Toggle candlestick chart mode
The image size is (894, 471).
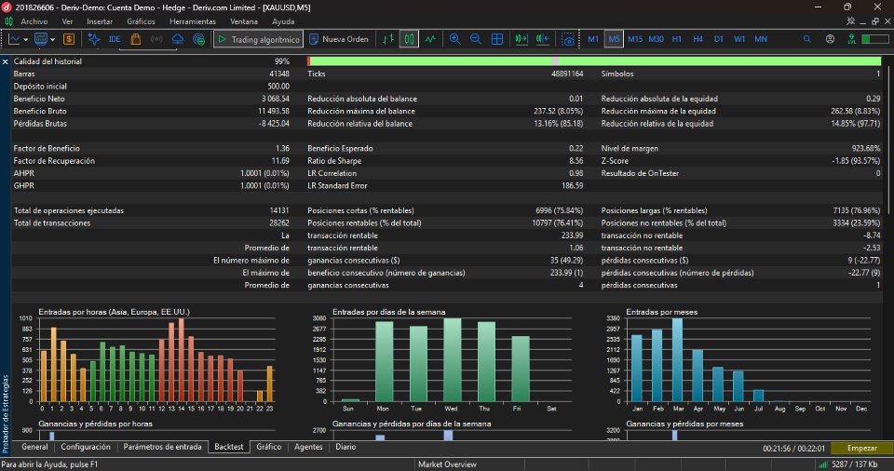click(409, 39)
